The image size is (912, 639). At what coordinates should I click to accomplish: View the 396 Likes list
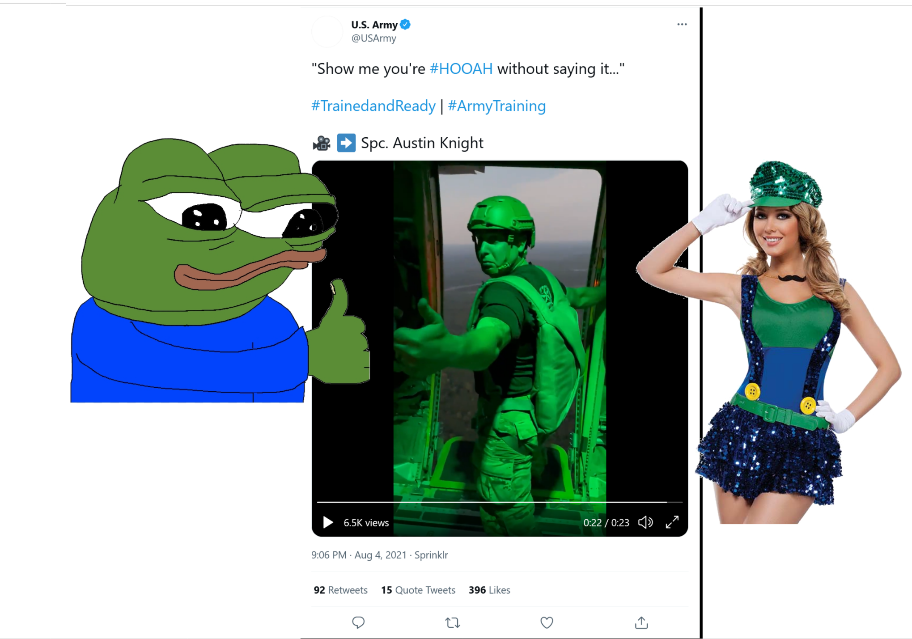coord(489,590)
